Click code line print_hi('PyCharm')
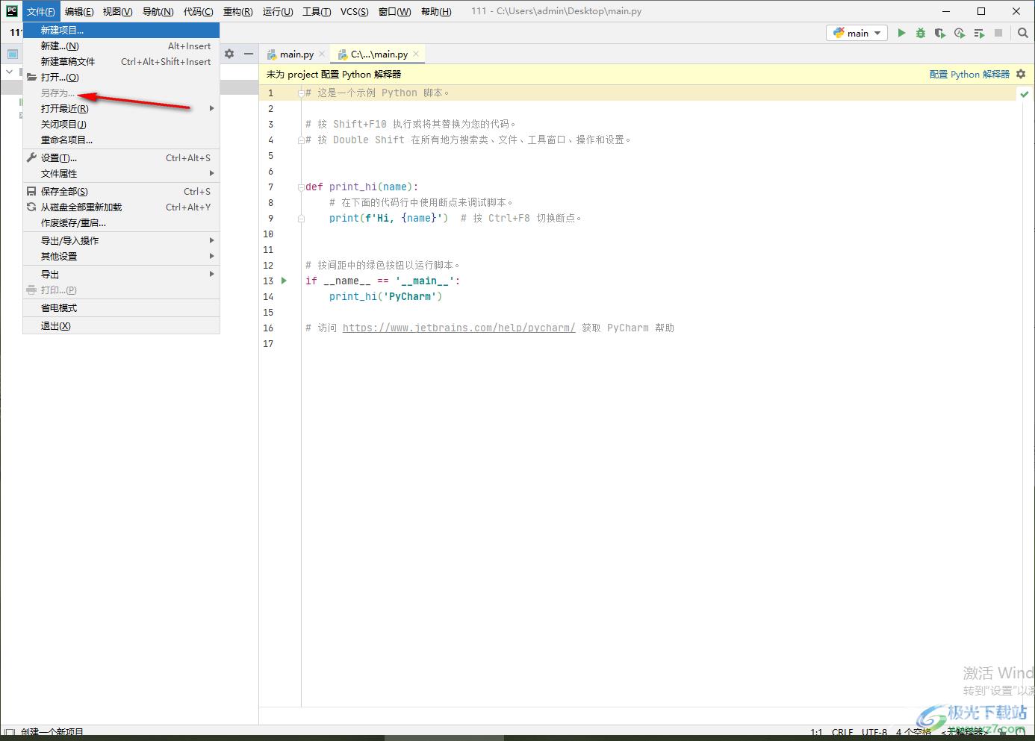This screenshot has height=741, width=1035. point(385,296)
